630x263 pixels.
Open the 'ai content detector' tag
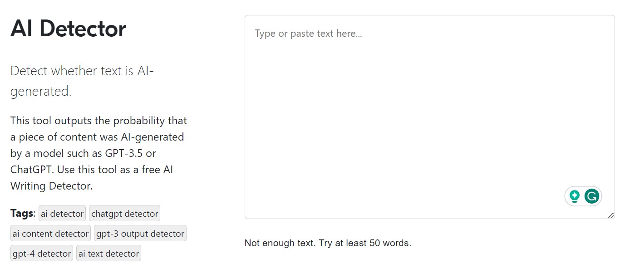(x=50, y=234)
